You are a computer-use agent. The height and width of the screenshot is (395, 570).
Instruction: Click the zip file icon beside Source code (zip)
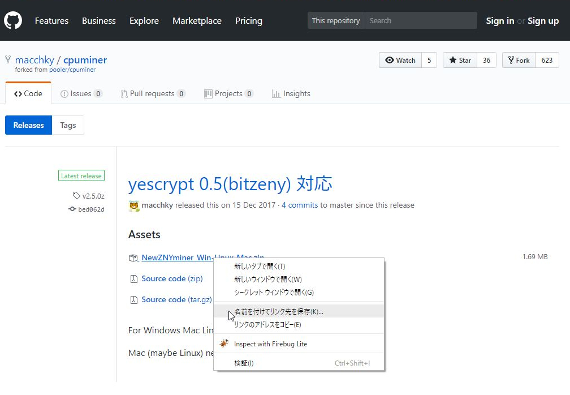[134, 279]
